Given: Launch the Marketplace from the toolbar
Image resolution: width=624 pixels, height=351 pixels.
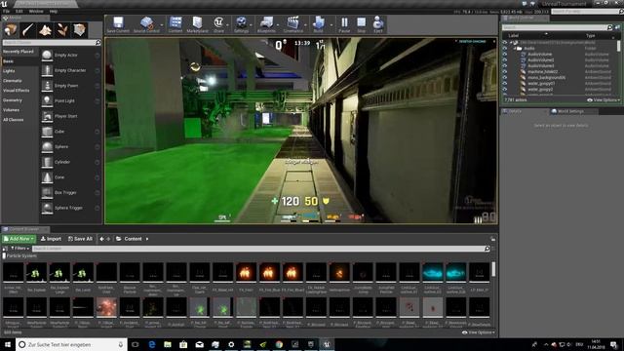Looking at the screenshot, I should tap(197, 23).
